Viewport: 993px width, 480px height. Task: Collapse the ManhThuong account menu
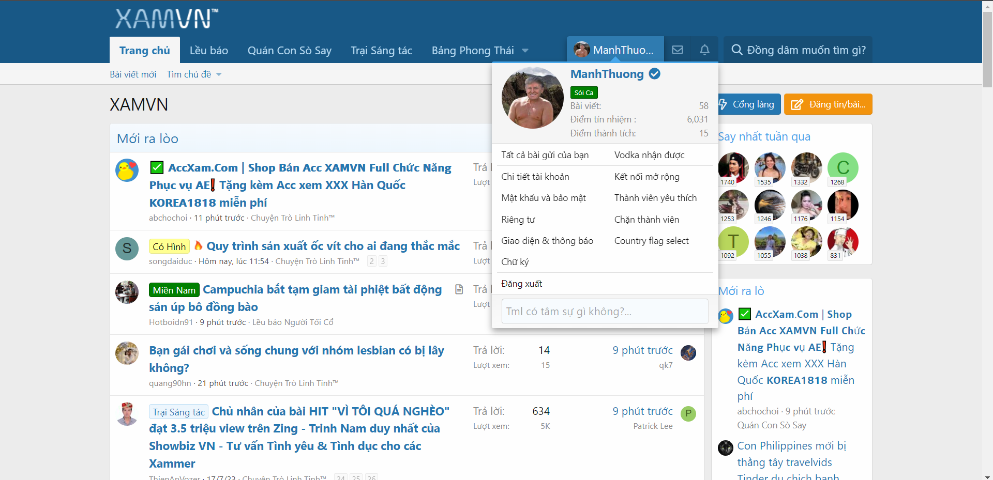pos(615,50)
